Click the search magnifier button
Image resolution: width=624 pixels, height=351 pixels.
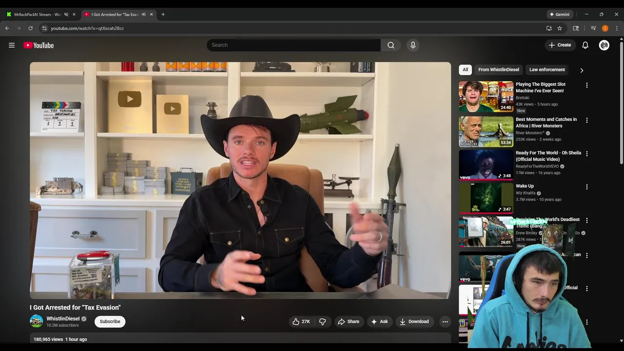(x=391, y=45)
